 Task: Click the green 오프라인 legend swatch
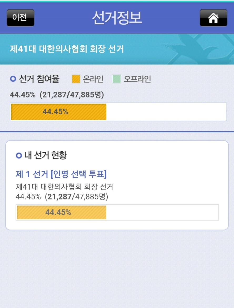click(x=116, y=79)
